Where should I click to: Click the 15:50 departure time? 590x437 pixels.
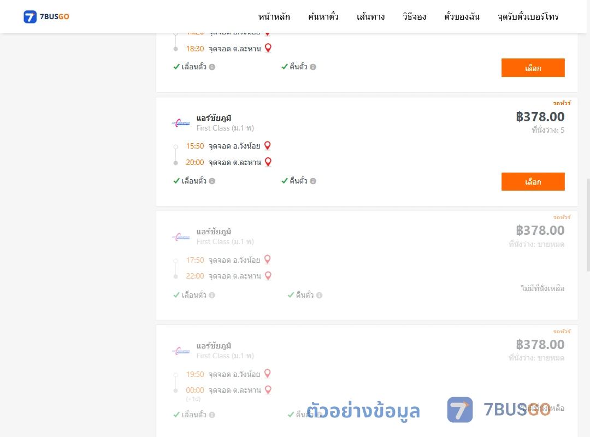point(195,146)
